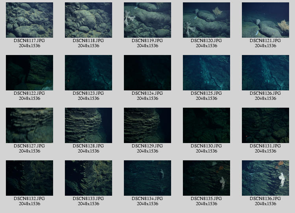The width and height of the screenshot is (295, 213).
Task: Select the DSCN8131.JPG thumbnail
Action: tap(265, 125)
